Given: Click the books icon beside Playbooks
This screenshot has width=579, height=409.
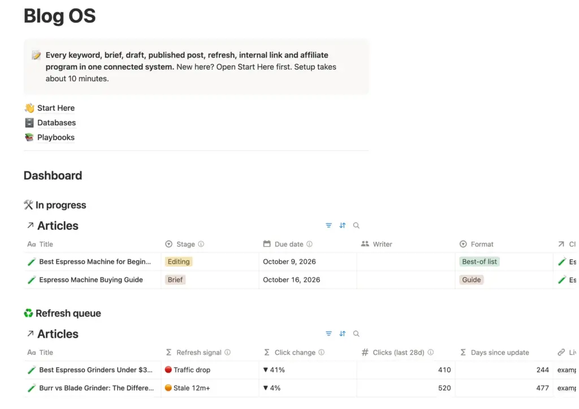Looking at the screenshot, I should pyautogui.click(x=29, y=137).
